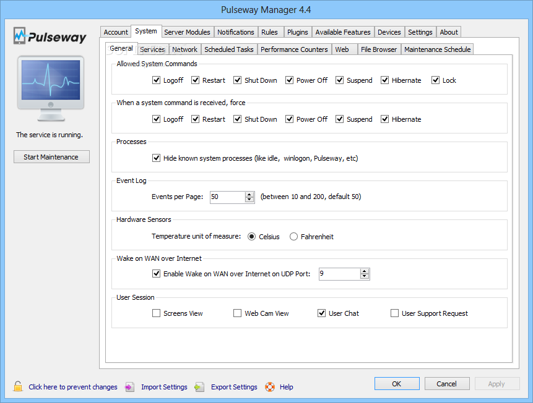
Task: Switch to Available Features tab
Action: coord(343,32)
